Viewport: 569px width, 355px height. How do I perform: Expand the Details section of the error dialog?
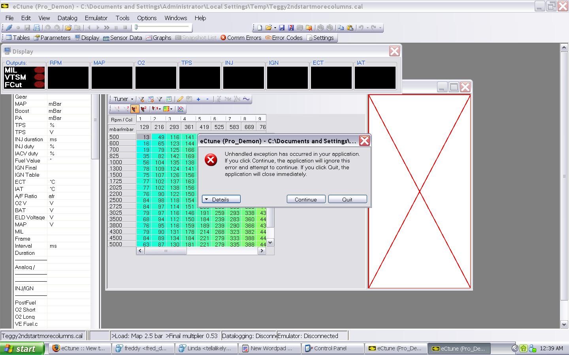click(x=221, y=200)
